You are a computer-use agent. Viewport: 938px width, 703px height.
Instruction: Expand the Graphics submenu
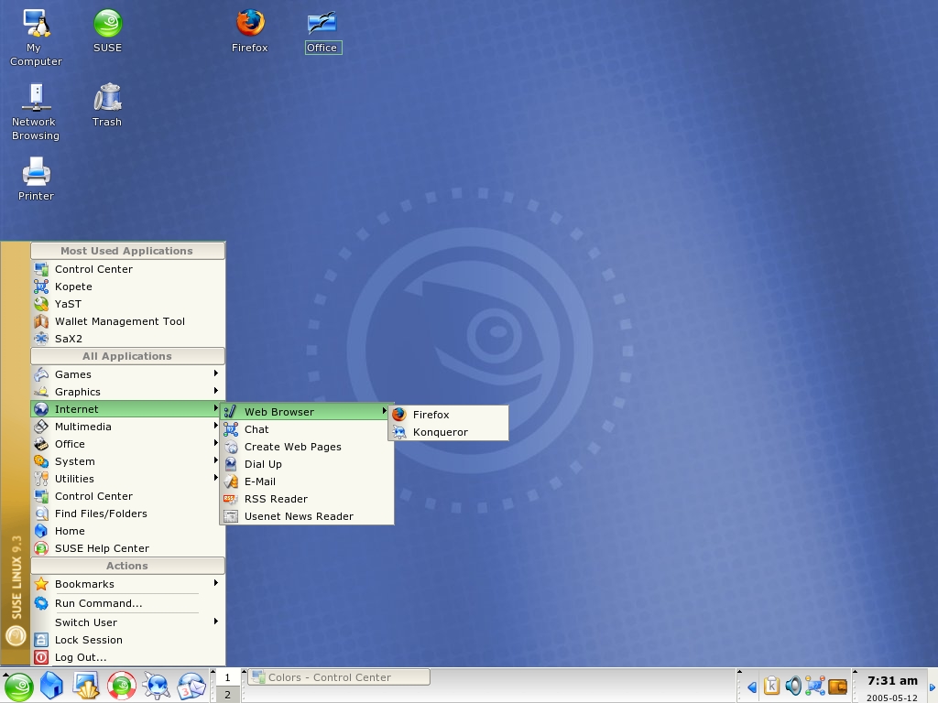click(127, 392)
